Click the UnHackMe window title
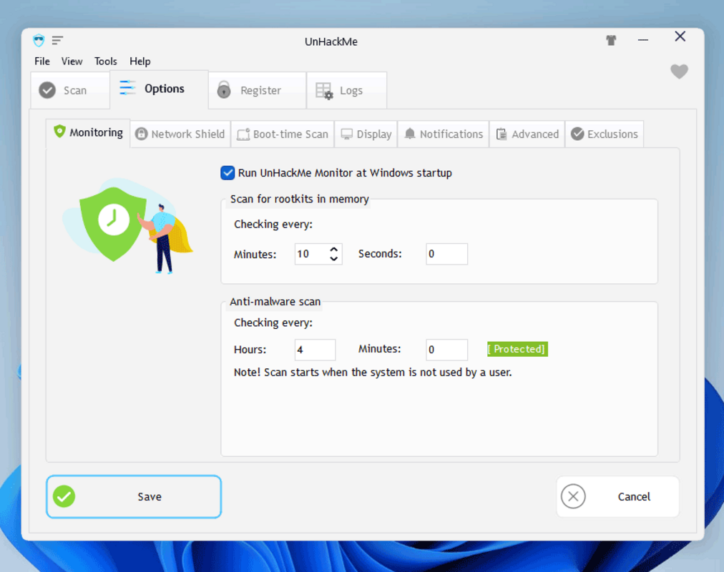This screenshot has height=572, width=724. click(x=331, y=41)
